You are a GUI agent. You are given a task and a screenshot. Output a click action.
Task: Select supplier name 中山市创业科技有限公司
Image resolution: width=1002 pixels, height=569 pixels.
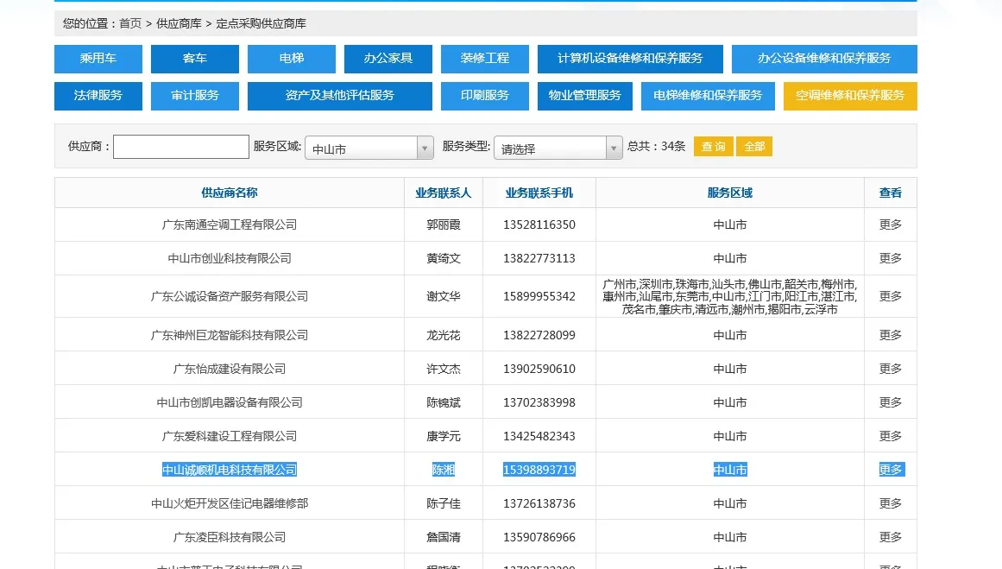pos(230,258)
